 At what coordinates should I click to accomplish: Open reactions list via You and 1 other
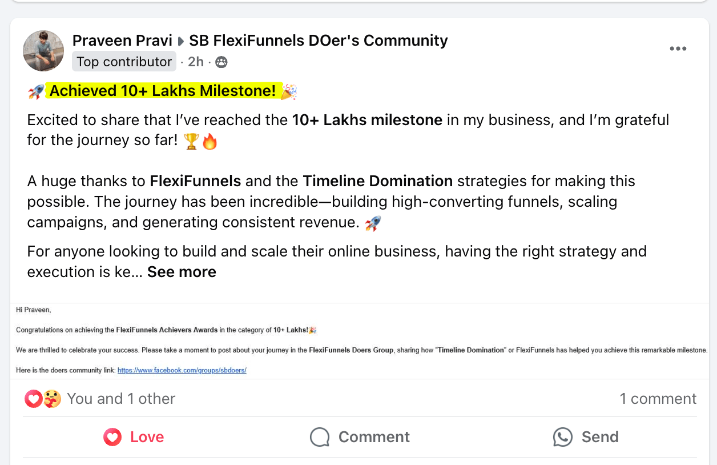(x=121, y=398)
